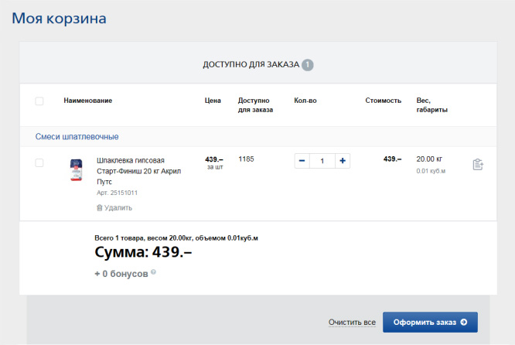This screenshot has width=515, height=345.
Task: Click the Стоимость column header
Action: pos(383,101)
